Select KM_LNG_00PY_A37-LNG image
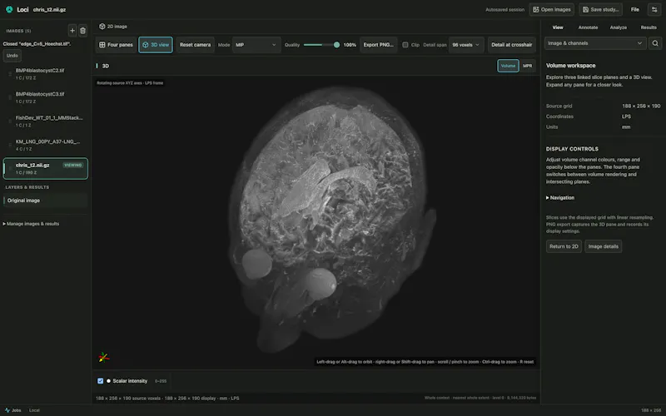Screen dimensions: 666x416 tap(46, 145)
